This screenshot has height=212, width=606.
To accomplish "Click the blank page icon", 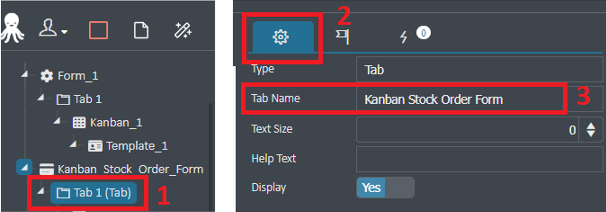I will point(141,30).
